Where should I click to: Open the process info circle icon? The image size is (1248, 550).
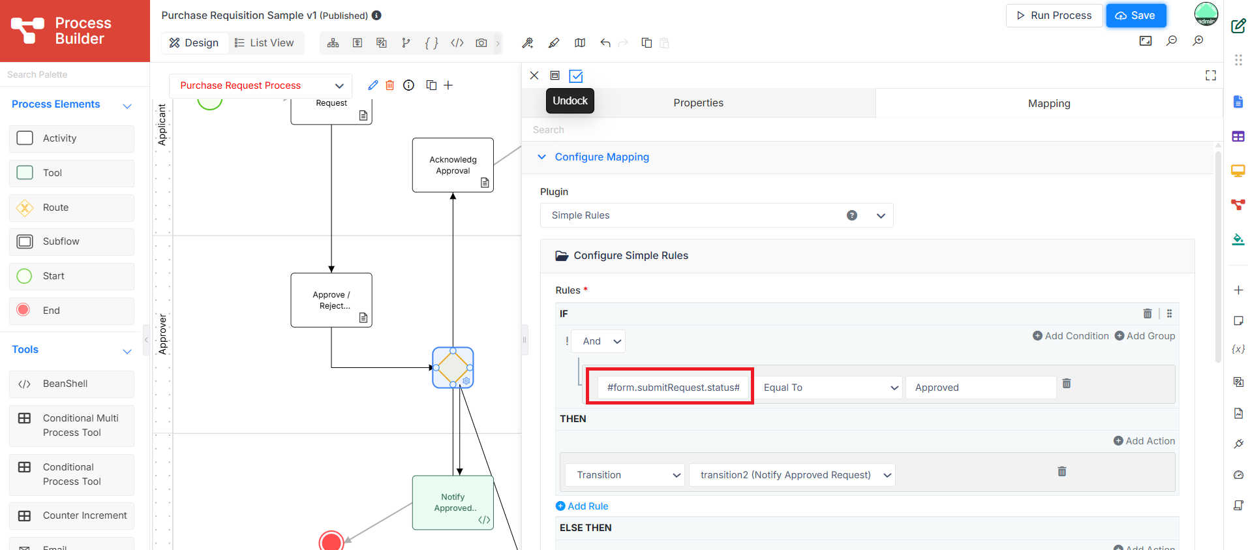point(409,85)
